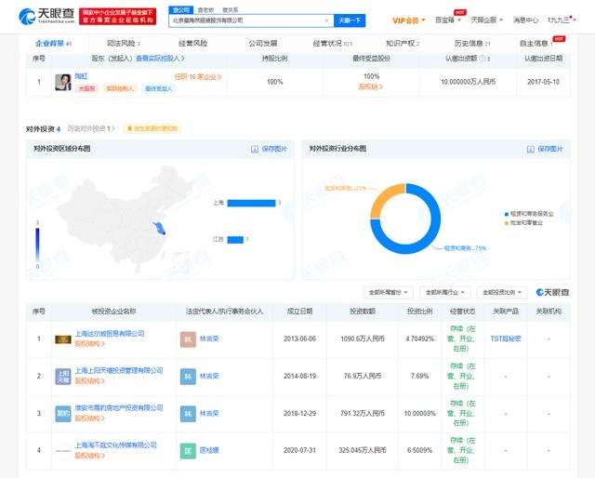Click the 最终受益人 tag
Viewport: 595px width, 478px height.
click(x=159, y=88)
